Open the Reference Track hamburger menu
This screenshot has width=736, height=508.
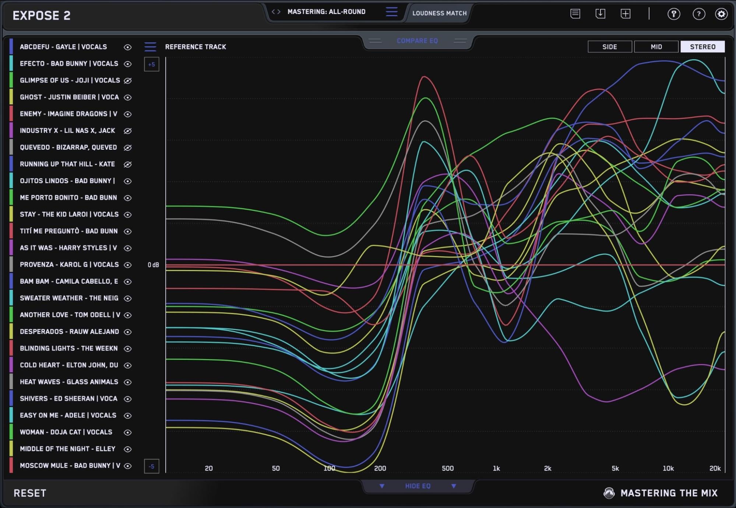point(150,47)
